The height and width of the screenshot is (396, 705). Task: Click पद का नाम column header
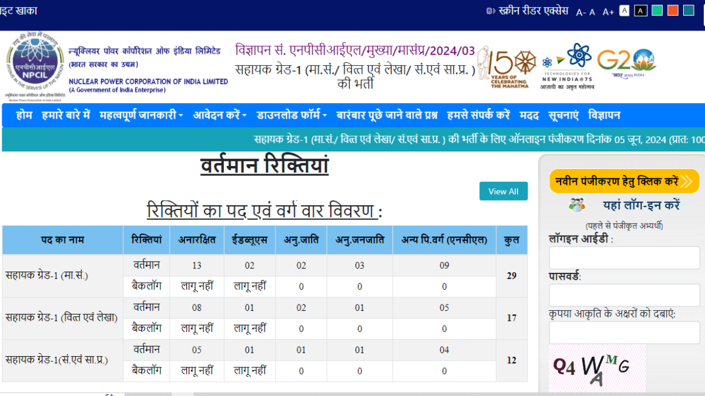click(x=63, y=239)
